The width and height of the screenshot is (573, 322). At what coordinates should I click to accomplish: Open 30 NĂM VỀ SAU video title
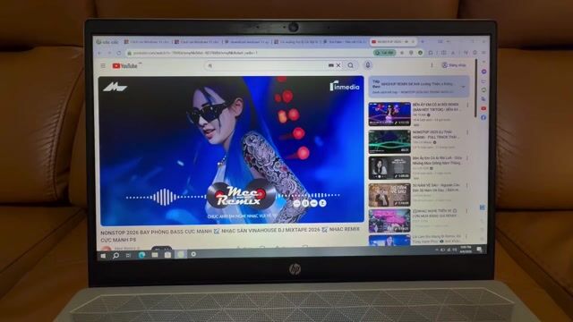point(436,187)
